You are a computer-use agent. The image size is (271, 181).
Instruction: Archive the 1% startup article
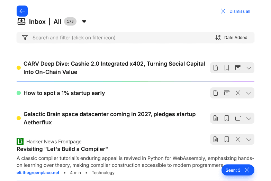click(227, 93)
